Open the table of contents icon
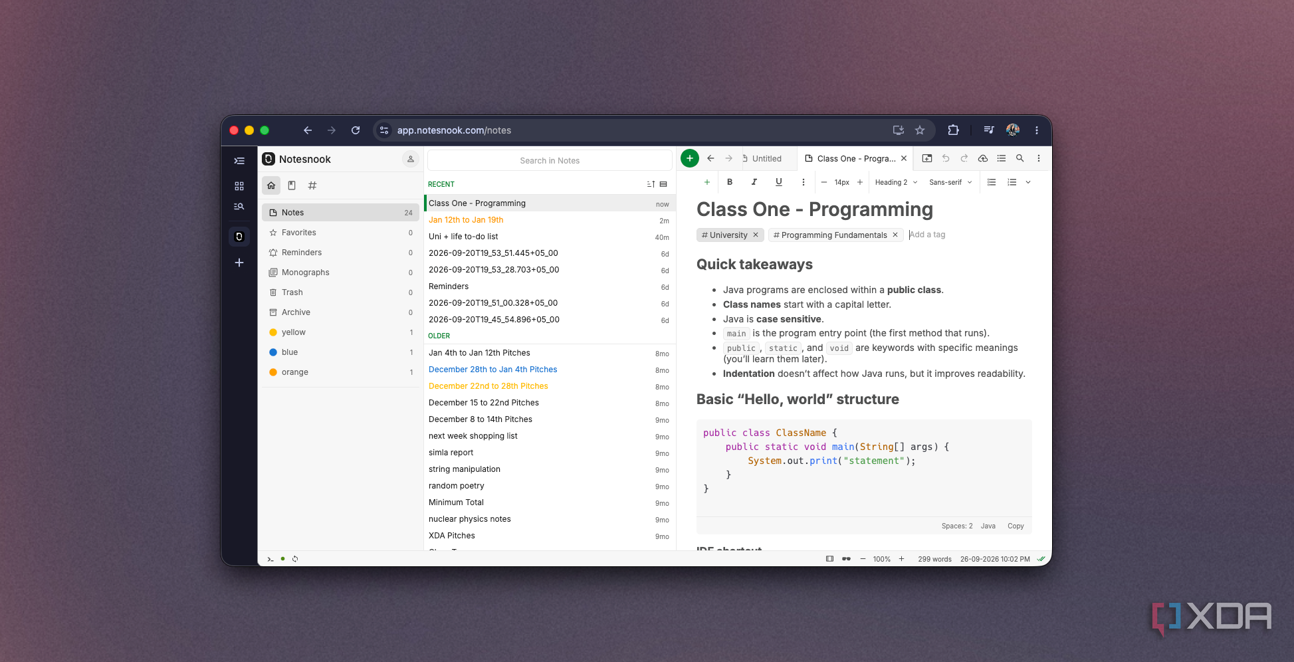This screenshot has height=662, width=1294. click(1002, 158)
